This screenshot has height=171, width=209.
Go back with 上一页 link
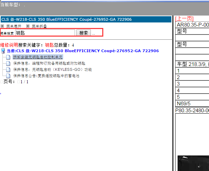pyautogui.click(x=184, y=19)
